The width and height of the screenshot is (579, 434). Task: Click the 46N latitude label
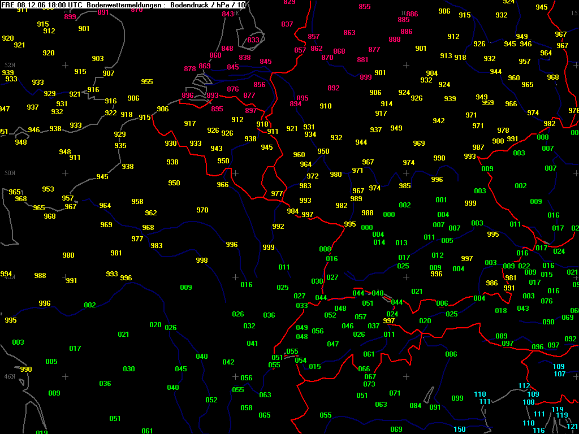tap(9, 376)
